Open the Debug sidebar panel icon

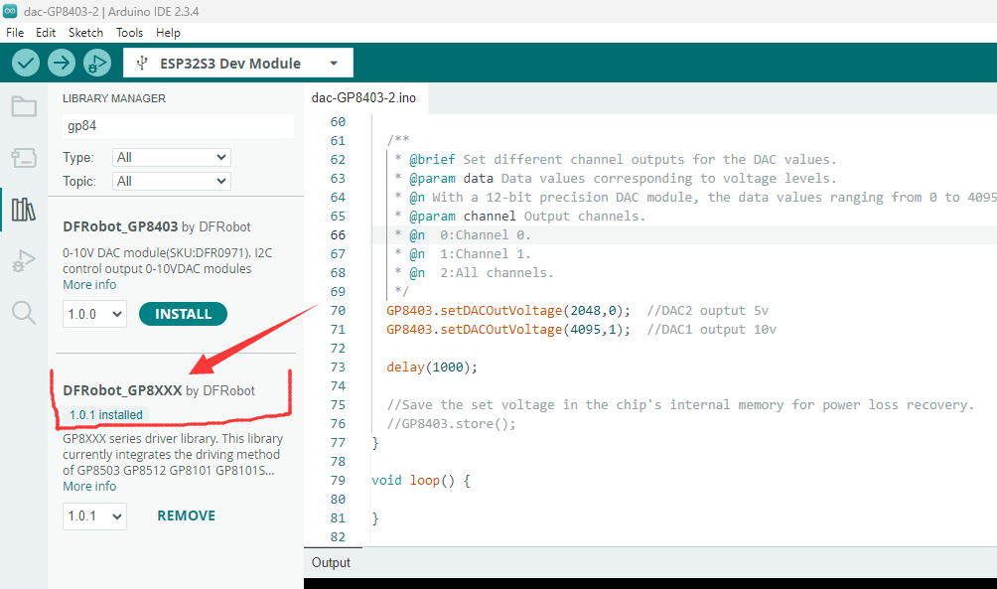click(x=24, y=261)
